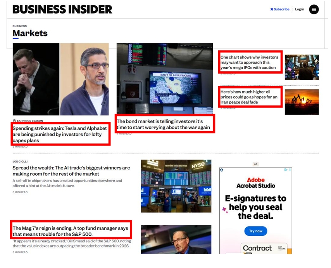Open the mega IPOs caution headline
Screen dimensions: 331x268
coord(249,62)
